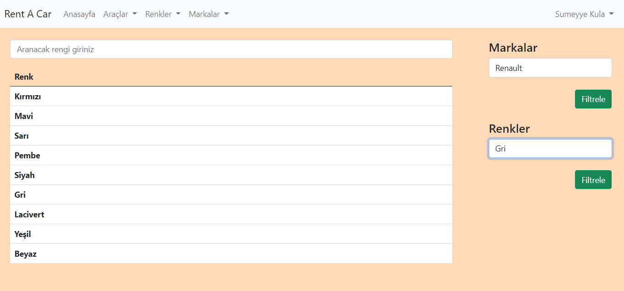Click Filtrele under Markalar

(593, 99)
